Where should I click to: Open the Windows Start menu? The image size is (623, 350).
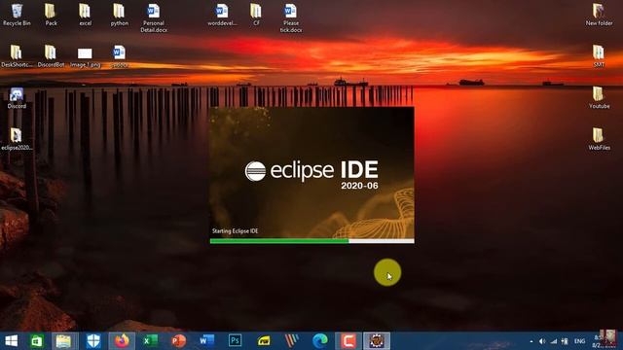[x=11, y=341]
